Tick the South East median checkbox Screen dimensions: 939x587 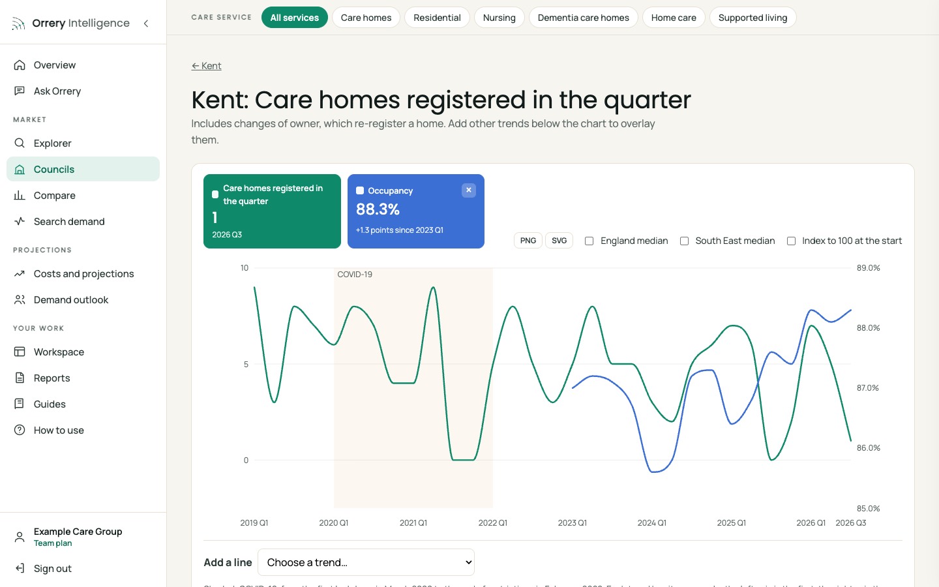tap(684, 241)
